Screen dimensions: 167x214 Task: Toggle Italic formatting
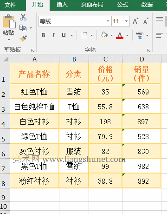pos(53,35)
